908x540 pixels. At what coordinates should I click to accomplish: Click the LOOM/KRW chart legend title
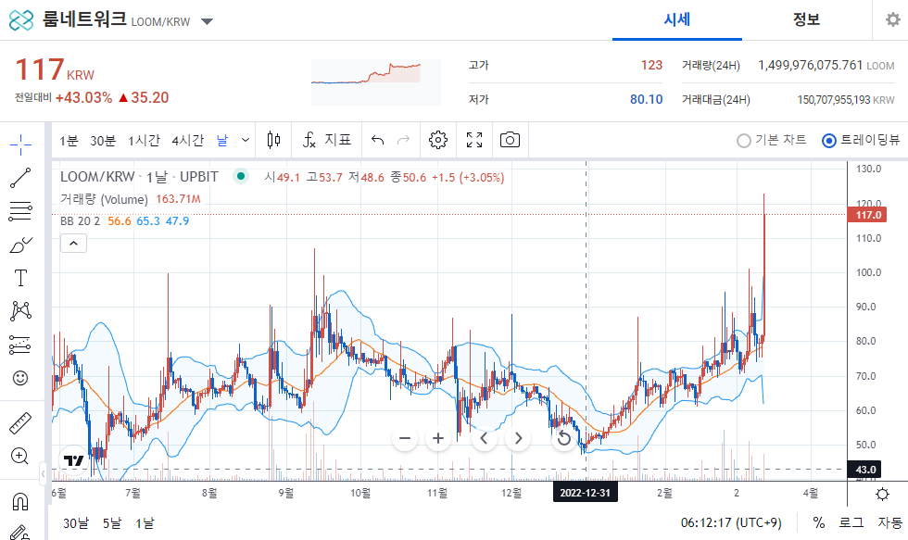(140, 177)
